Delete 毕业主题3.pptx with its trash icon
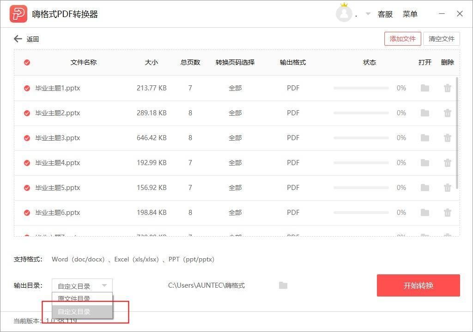 pyautogui.click(x=447, y=138)
